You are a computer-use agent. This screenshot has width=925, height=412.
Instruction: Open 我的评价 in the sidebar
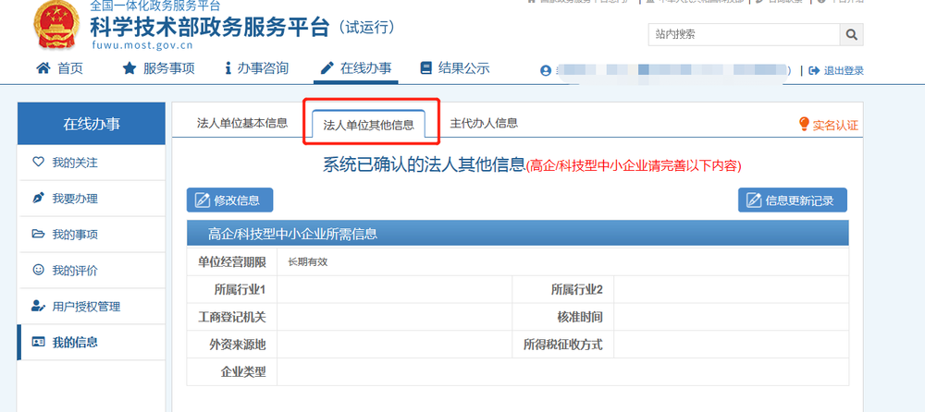click(x=74, y=271)
